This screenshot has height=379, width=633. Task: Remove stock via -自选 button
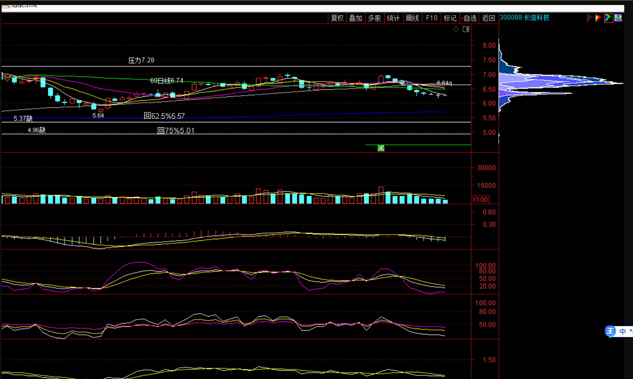coord(469,18)
